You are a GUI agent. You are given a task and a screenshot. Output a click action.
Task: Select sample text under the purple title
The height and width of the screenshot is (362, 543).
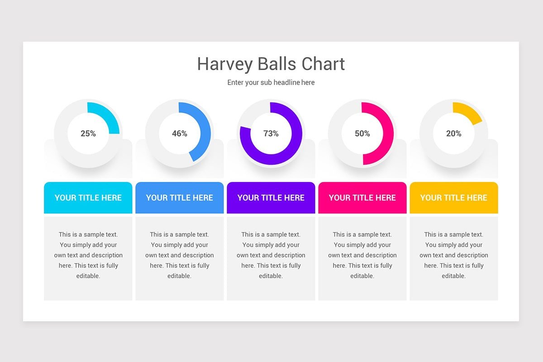(x=271, y=255)
